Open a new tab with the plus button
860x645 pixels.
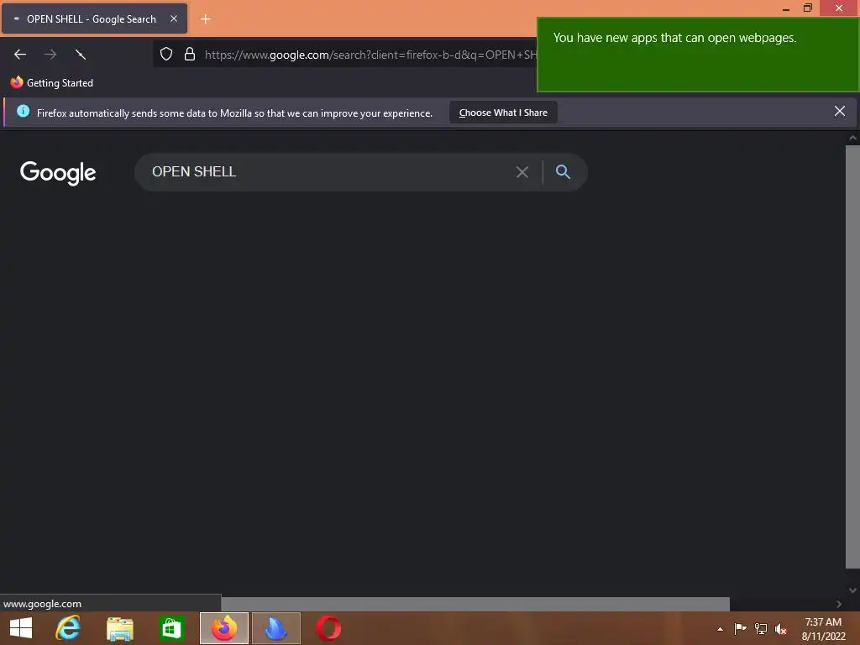[205, 19]
